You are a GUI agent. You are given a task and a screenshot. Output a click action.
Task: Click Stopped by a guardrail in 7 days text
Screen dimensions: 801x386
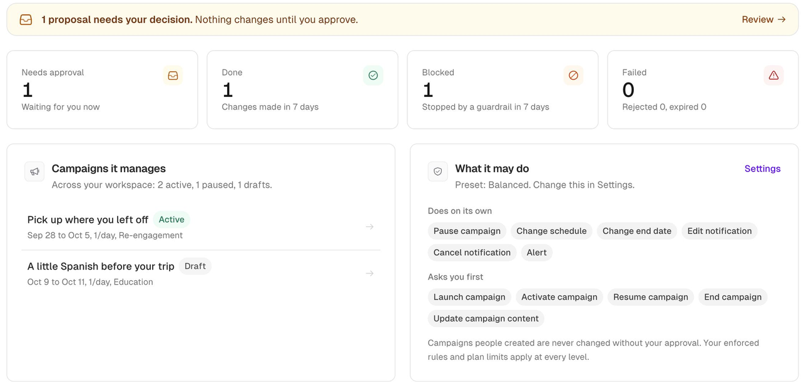486,107
